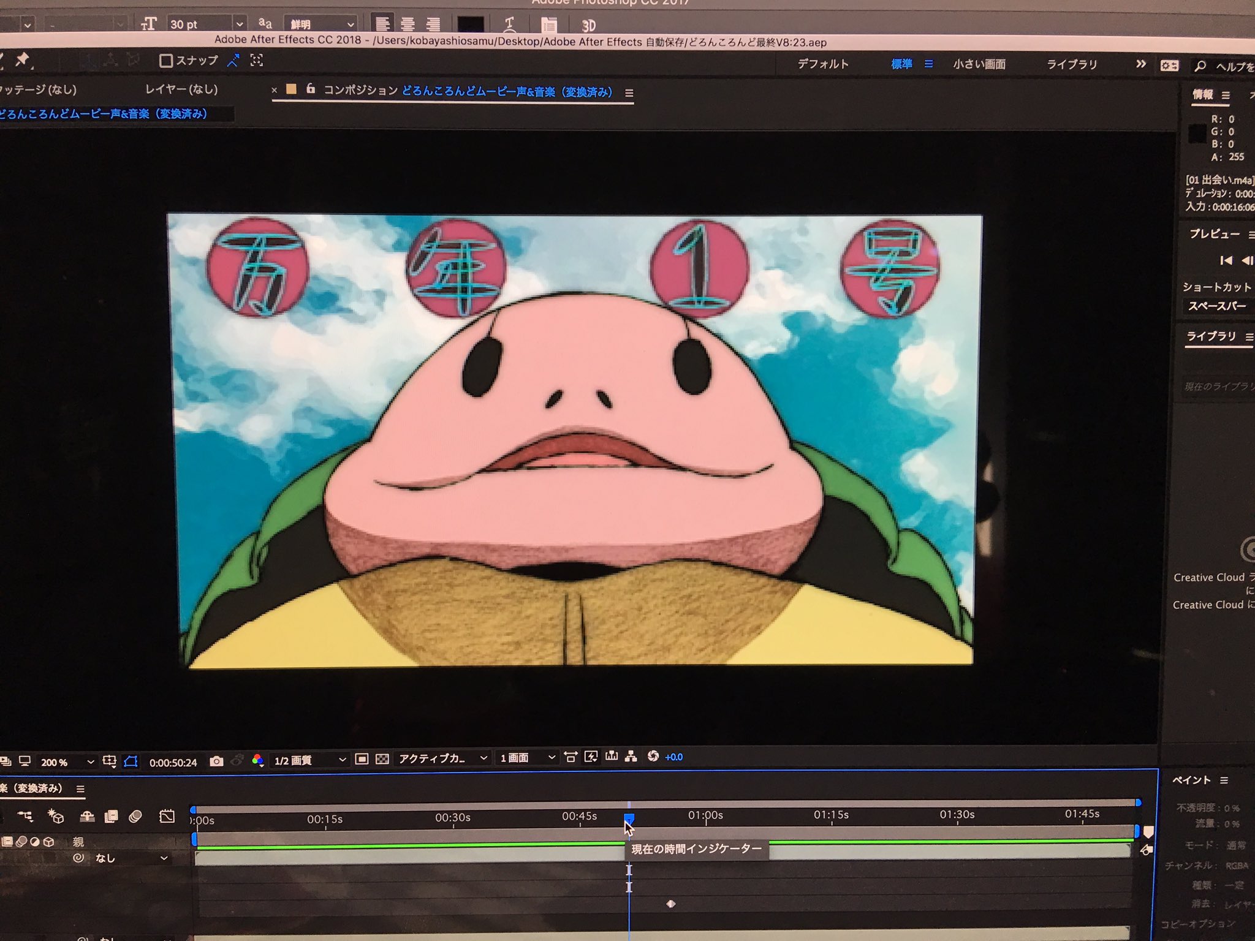Click the motion blur enable icon
Image resolution: width=1255 pixels, height=941 pixels.
tap(135, 817)
